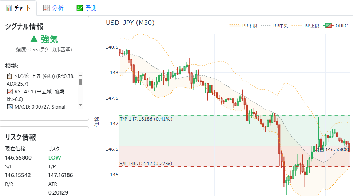
Task: Toggle BB下限 series in chart legend
Action: (243, 26)
